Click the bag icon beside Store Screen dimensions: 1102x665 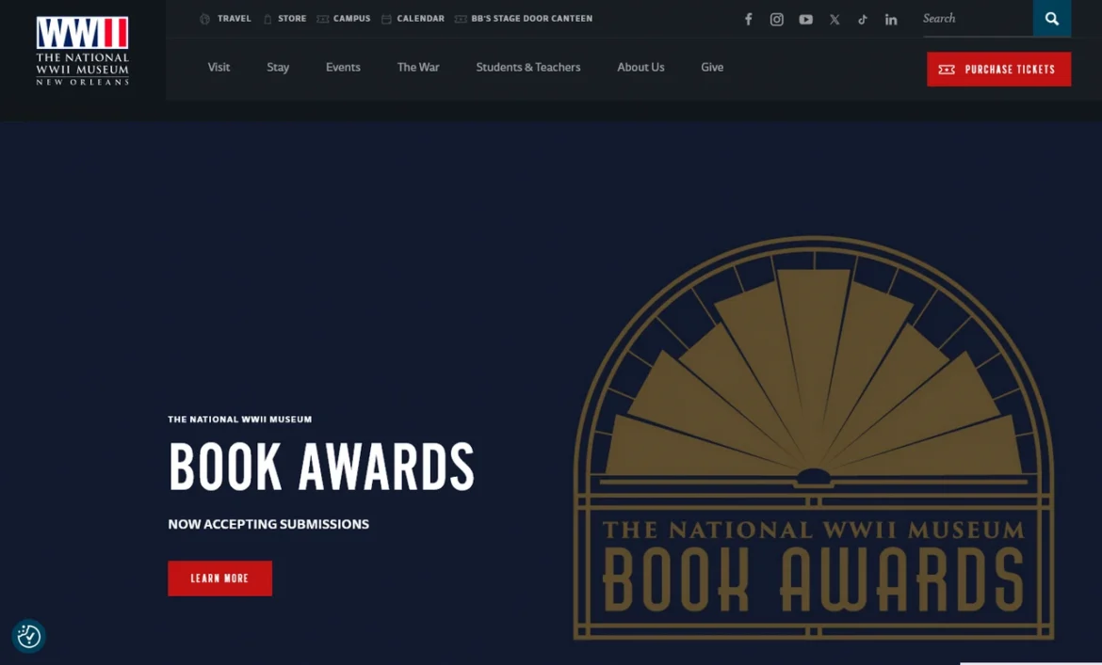tap(267, 19)
